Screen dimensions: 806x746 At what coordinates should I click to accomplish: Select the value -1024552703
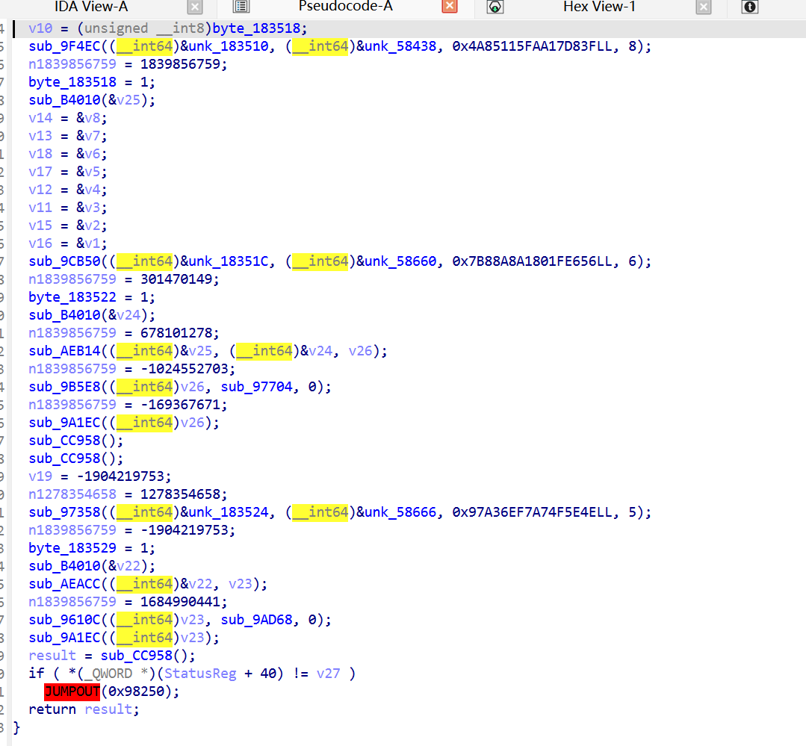tap(185, 369)
